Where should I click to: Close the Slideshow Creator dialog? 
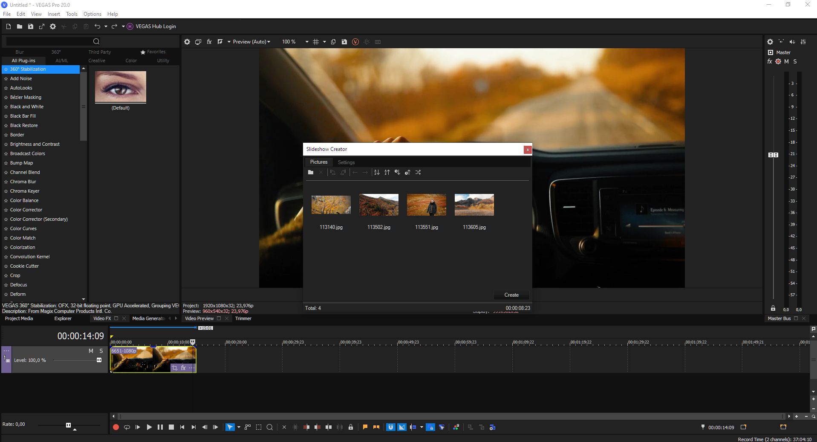click(x=528, y=150)
